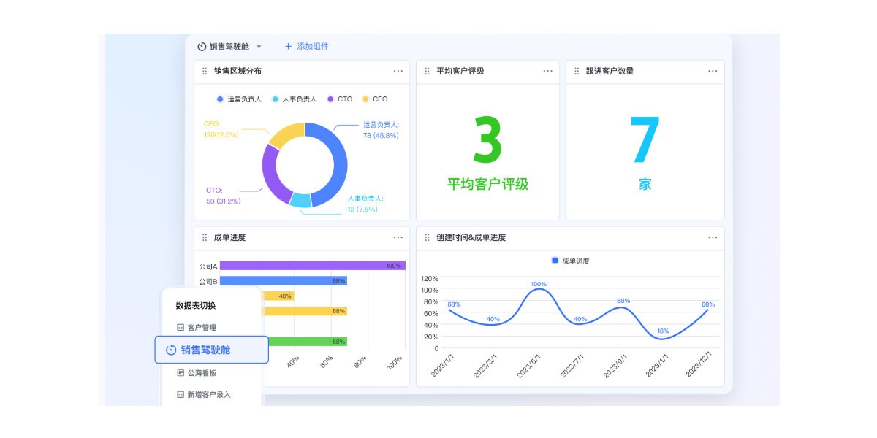The image size is (877, 438).
Task: Toggle the 运营负责人 legend item
Action: 239,99
